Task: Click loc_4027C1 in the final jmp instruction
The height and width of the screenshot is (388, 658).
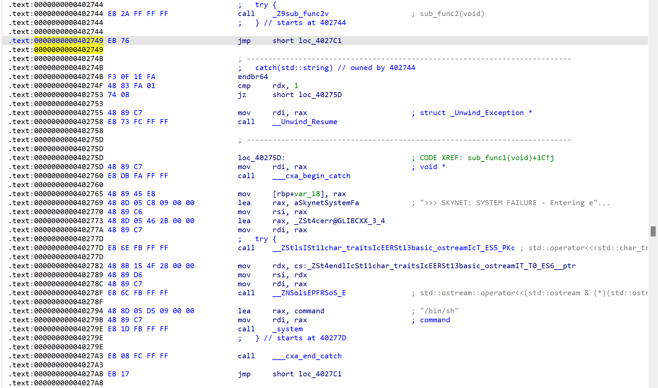Action: [320, 374]
